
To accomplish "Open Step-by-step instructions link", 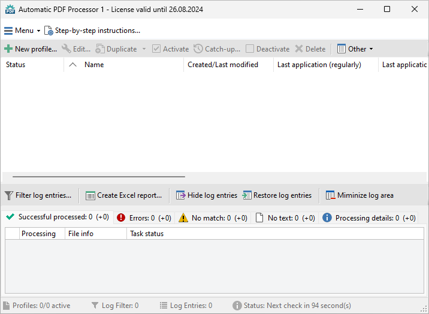I will click(x=92, y=31).
